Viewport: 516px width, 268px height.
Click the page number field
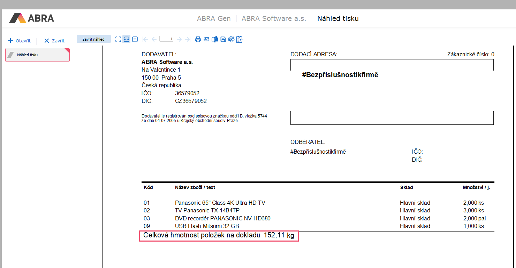pos(166,39)
